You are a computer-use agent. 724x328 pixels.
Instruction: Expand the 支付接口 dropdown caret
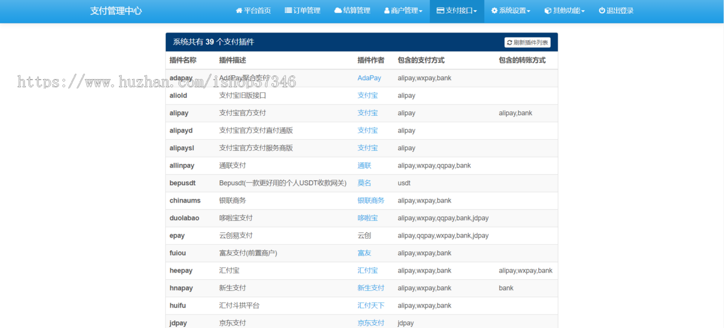(475, 11)
